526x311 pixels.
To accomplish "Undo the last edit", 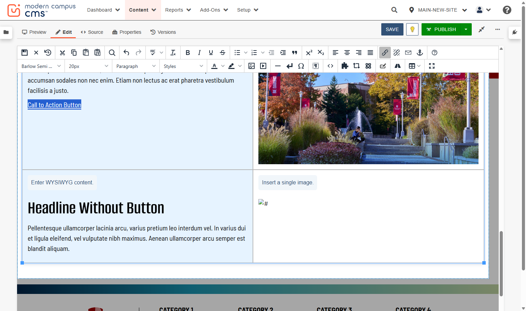I will click(126, 53).
